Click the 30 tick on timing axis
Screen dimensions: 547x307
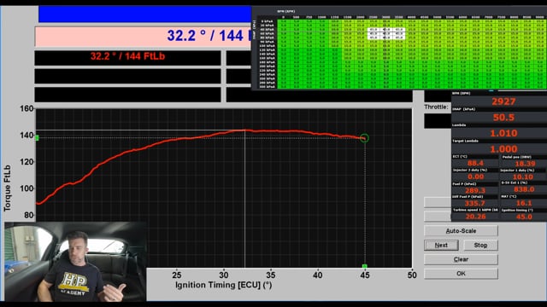224,275
